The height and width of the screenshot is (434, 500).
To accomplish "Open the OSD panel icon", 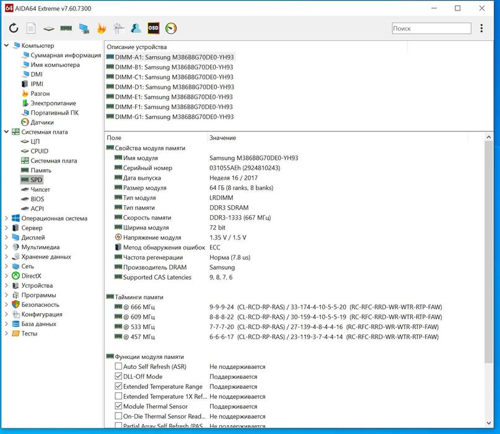I will click(154, 28).
